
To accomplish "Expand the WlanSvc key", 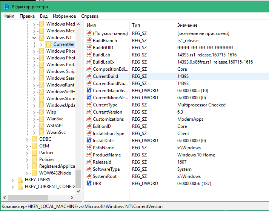I will 34,119.
